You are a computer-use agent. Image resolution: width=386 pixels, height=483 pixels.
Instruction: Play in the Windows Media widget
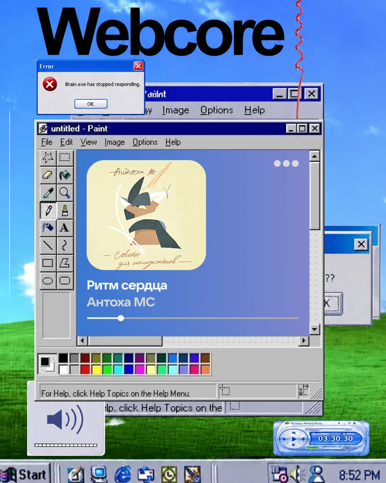pyautogui.click(x=294, y=439)
